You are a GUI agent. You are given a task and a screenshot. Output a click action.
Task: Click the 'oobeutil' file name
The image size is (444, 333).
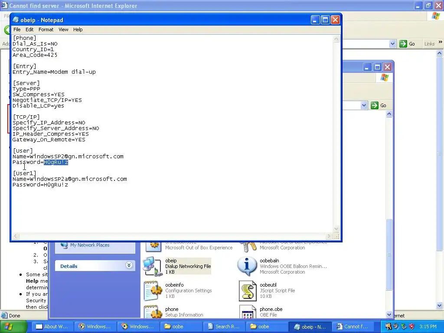pyautogui.click(x=268, y=285)
